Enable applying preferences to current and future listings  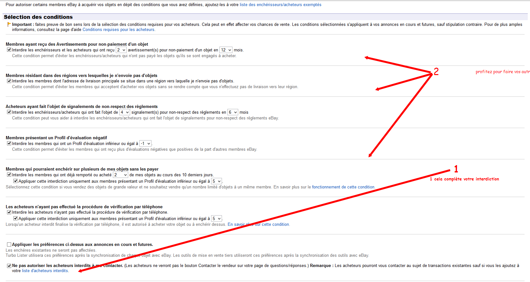point(9,245)
